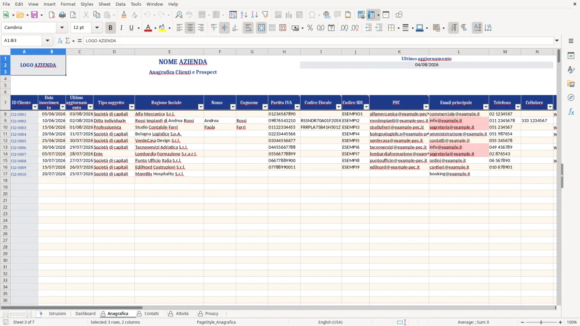The width and height of the screenshot is (580, 326).
Task: Click the Export as PDF icon
Action: [52, 15]
